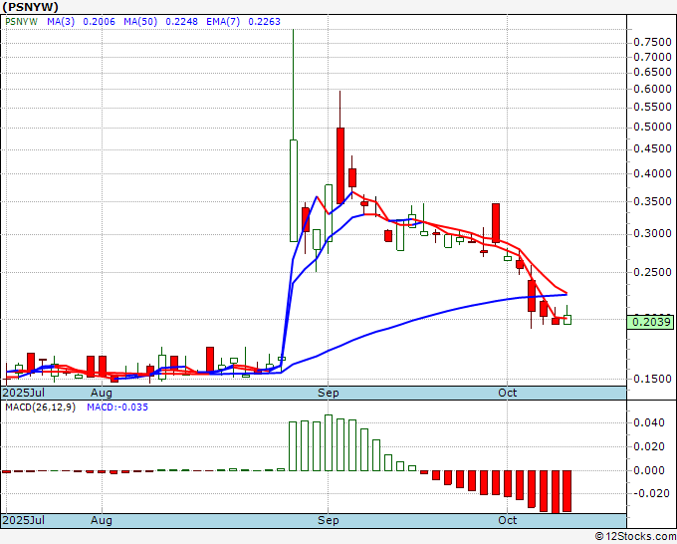Click the MACD:-0.035 value label
The height and width of the screenshot is (544, 677).
pos(117,408)
